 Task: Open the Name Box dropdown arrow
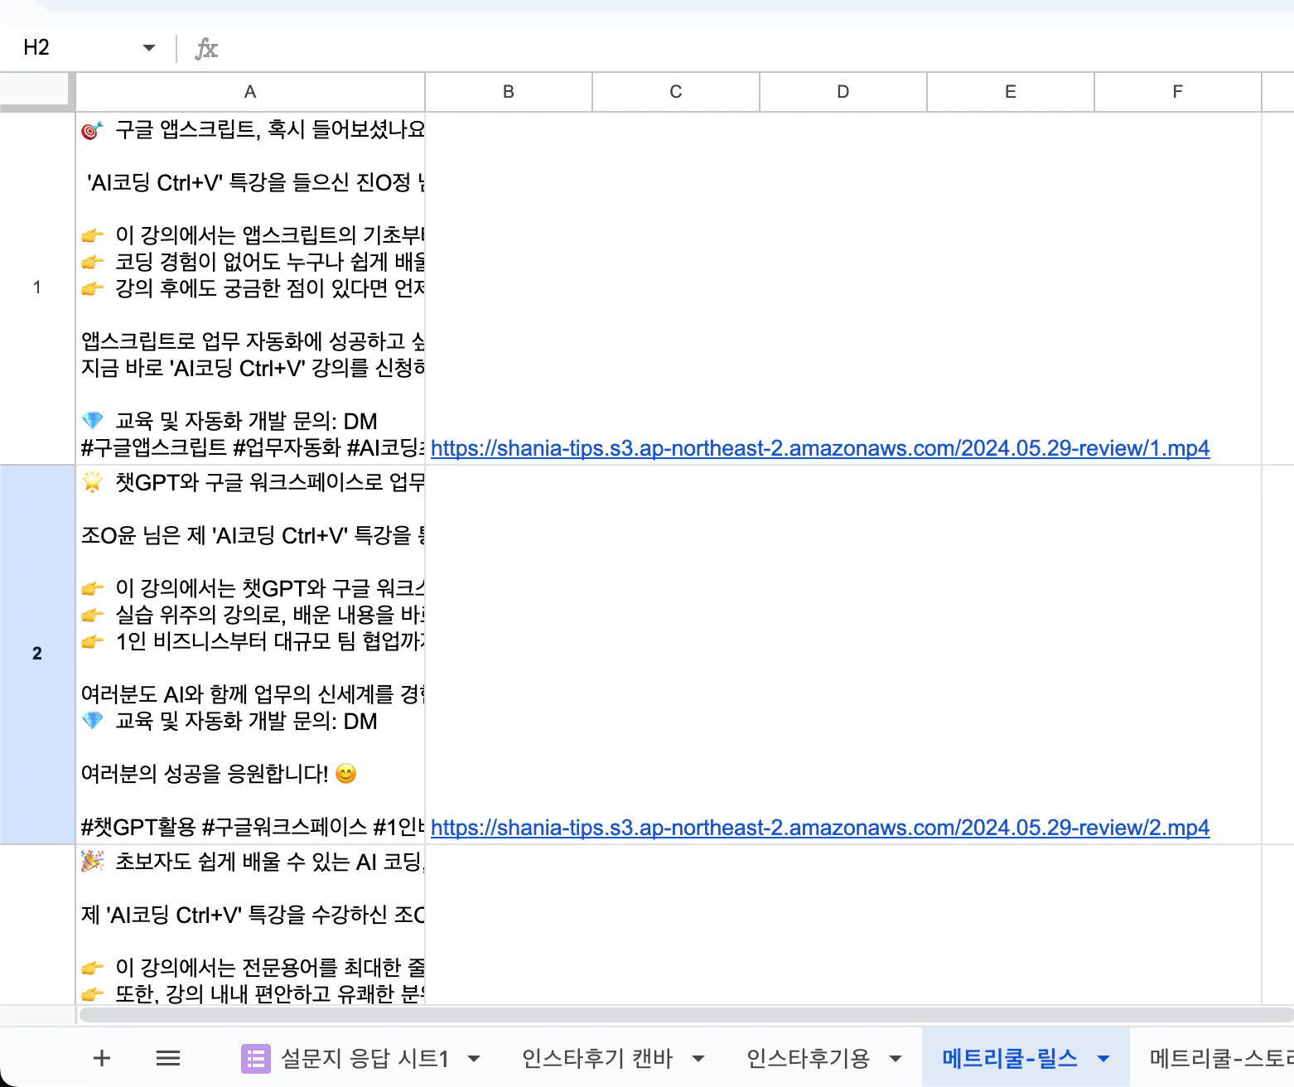pos(149,47)
